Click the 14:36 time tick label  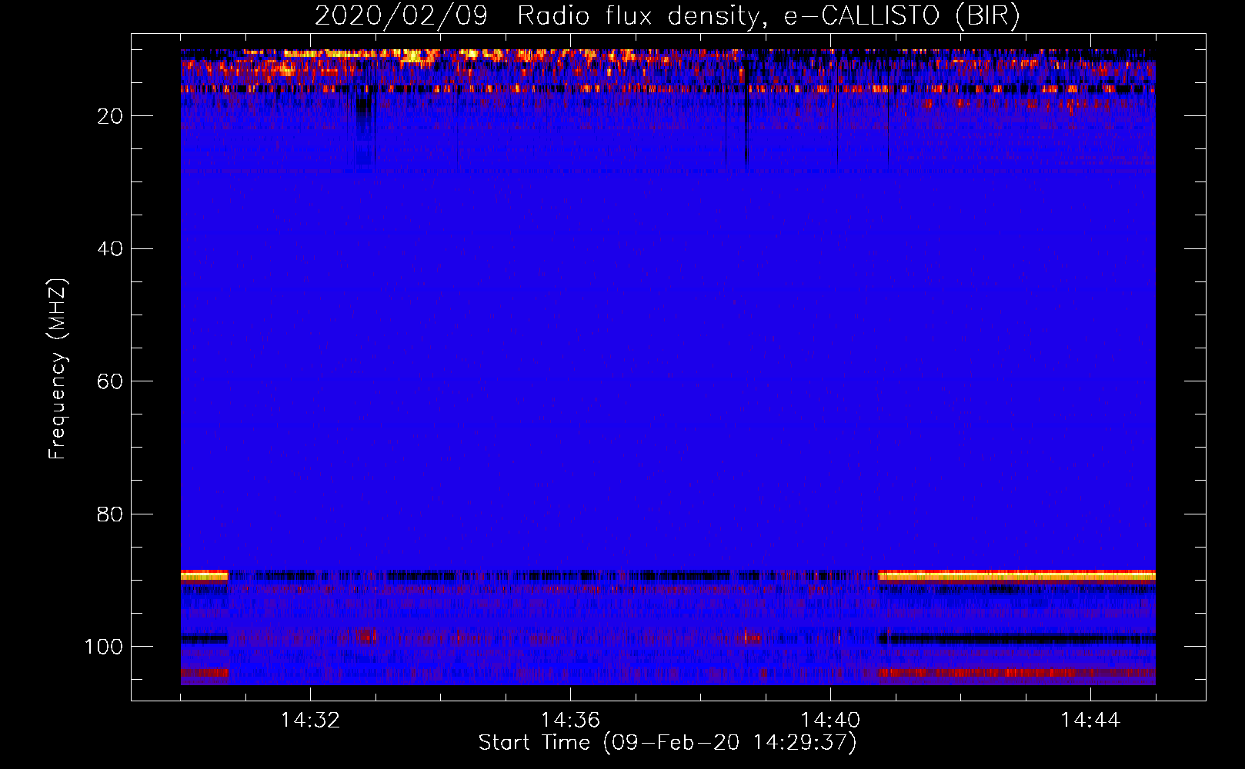click(570, 721)
